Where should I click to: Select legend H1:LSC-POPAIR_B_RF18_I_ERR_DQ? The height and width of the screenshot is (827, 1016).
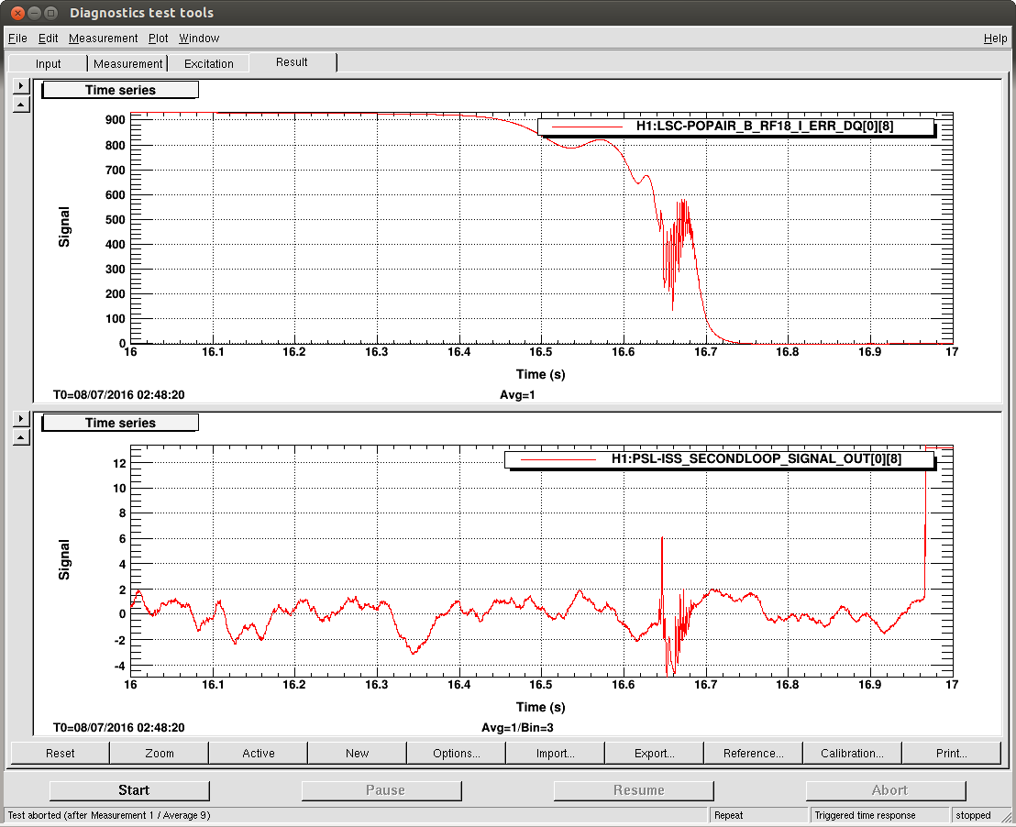pos(736,127)
